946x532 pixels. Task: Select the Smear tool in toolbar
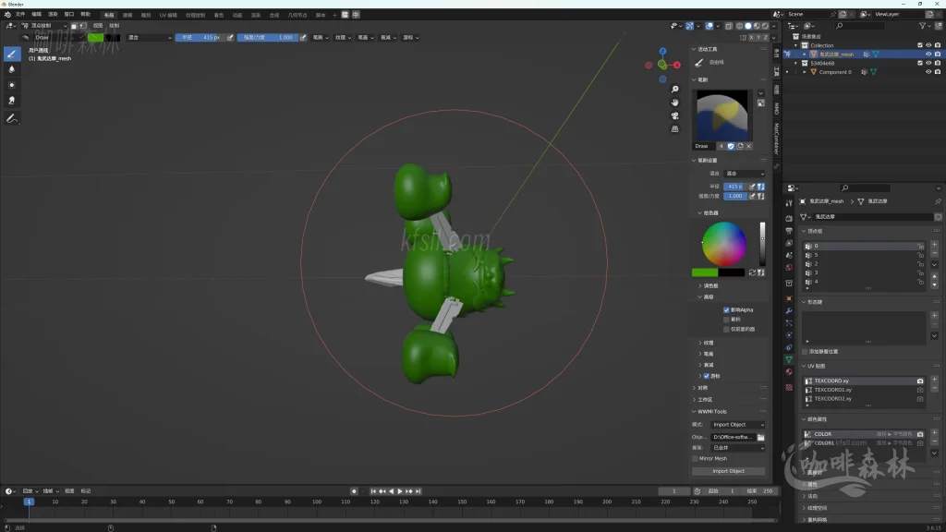12,101
